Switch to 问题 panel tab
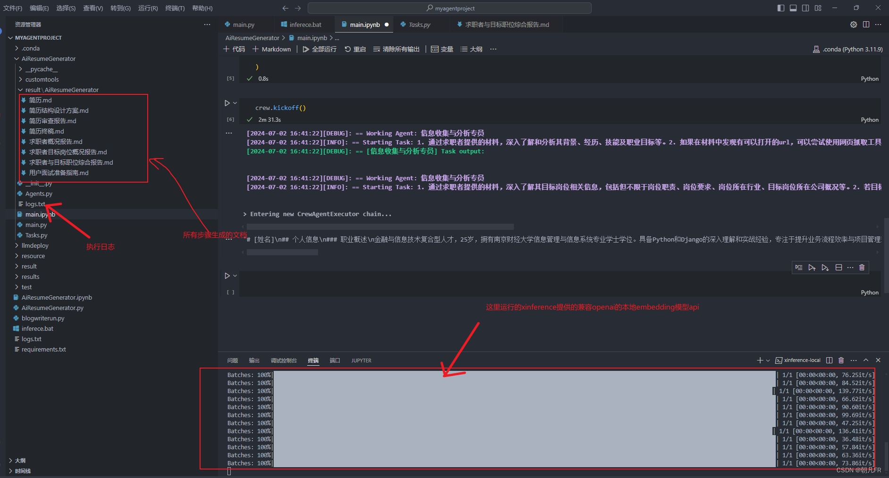Image resolution: width=889 pixels, height=478 pixels. (233, 361)
